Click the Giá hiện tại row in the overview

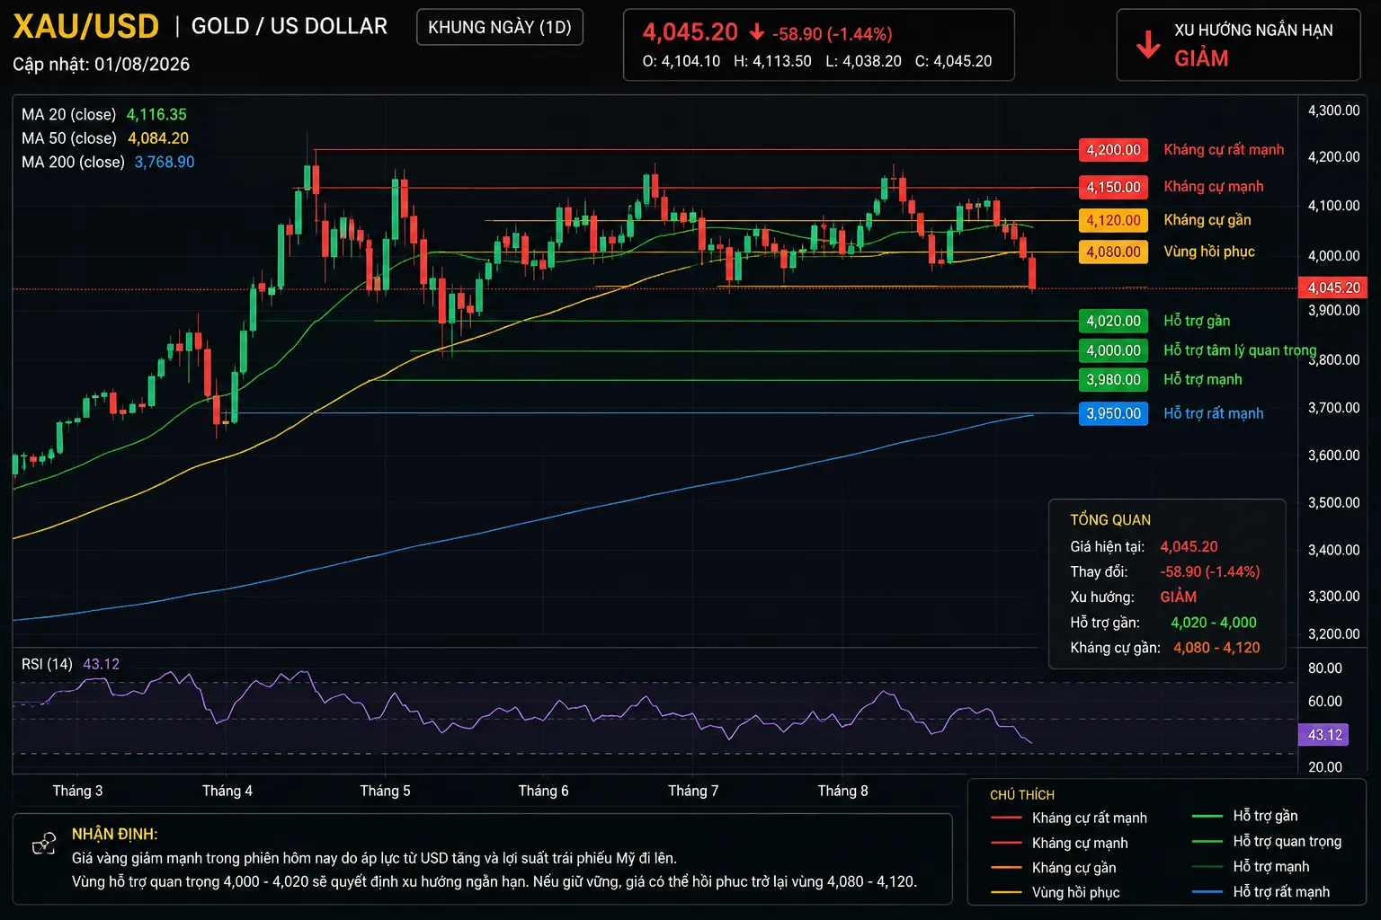(1144, 547)
